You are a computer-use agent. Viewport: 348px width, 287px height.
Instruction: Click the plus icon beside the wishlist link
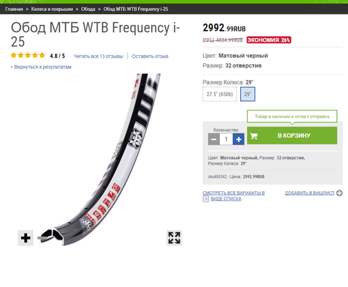tap(340, 193)
